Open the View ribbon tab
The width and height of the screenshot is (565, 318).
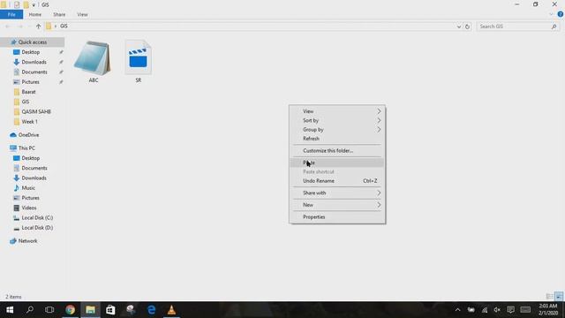coord(82,14)
